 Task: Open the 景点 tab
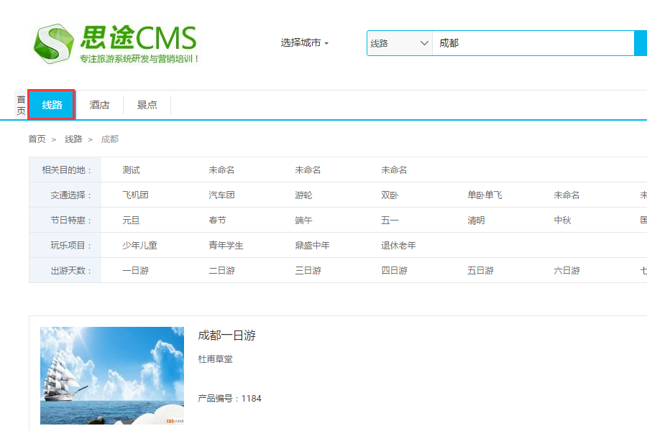[x=147, y=105]
